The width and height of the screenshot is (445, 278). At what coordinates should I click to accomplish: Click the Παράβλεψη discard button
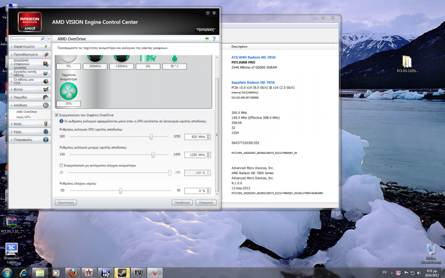[183, 203]
